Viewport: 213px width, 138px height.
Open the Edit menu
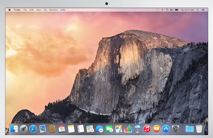(32, 10)
